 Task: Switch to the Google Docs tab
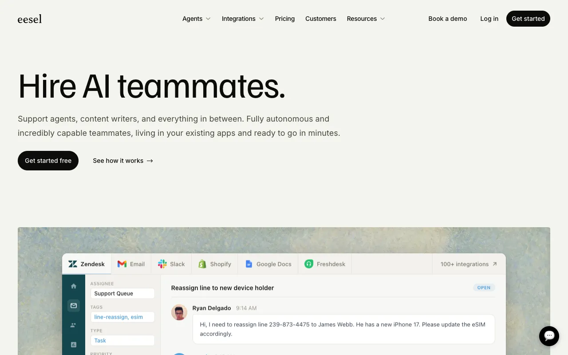tap(268, 264)
